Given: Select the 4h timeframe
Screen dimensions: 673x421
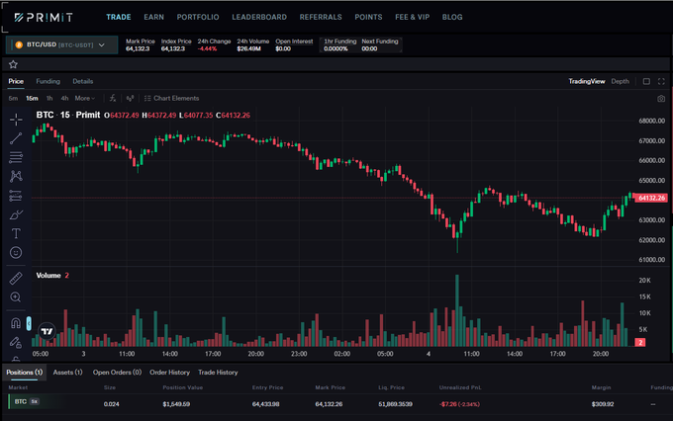Looking at the screenshot, I should pos(64,98).
